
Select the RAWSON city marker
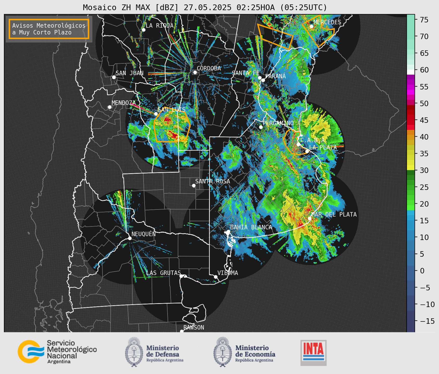tap(182, 331)
